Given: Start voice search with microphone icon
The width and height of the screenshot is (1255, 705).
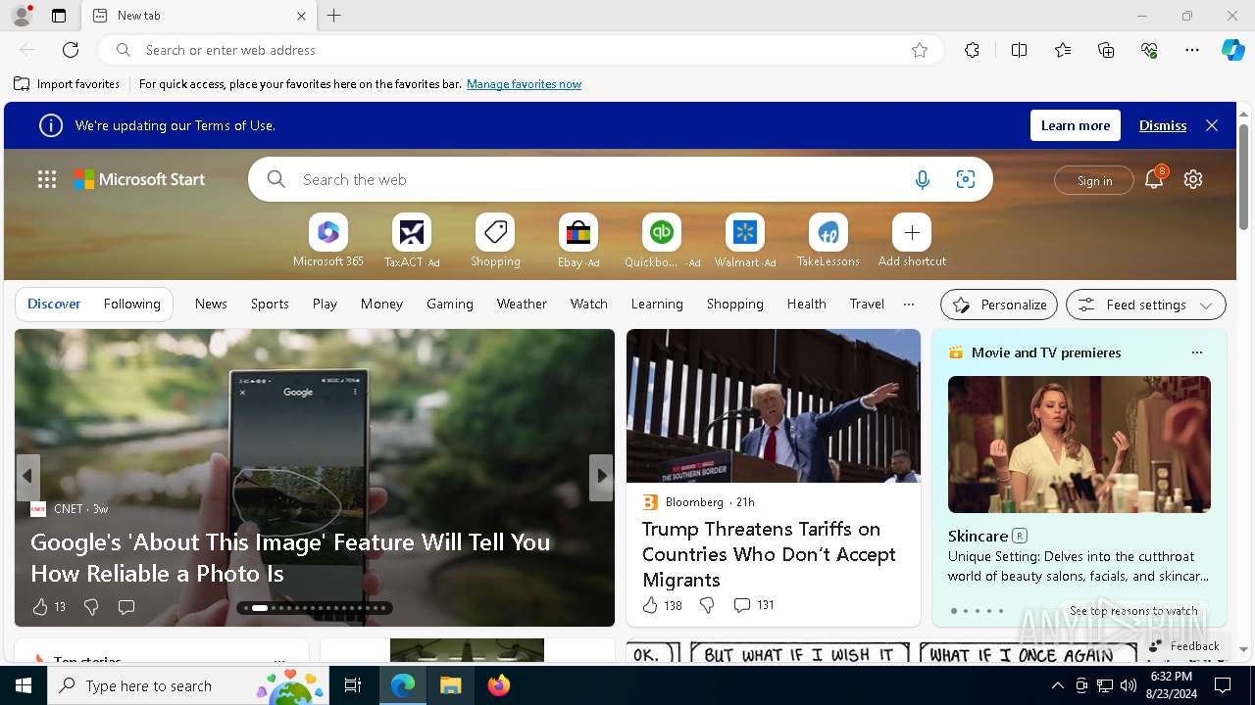Looking at the screenshot, I should 922,179.
